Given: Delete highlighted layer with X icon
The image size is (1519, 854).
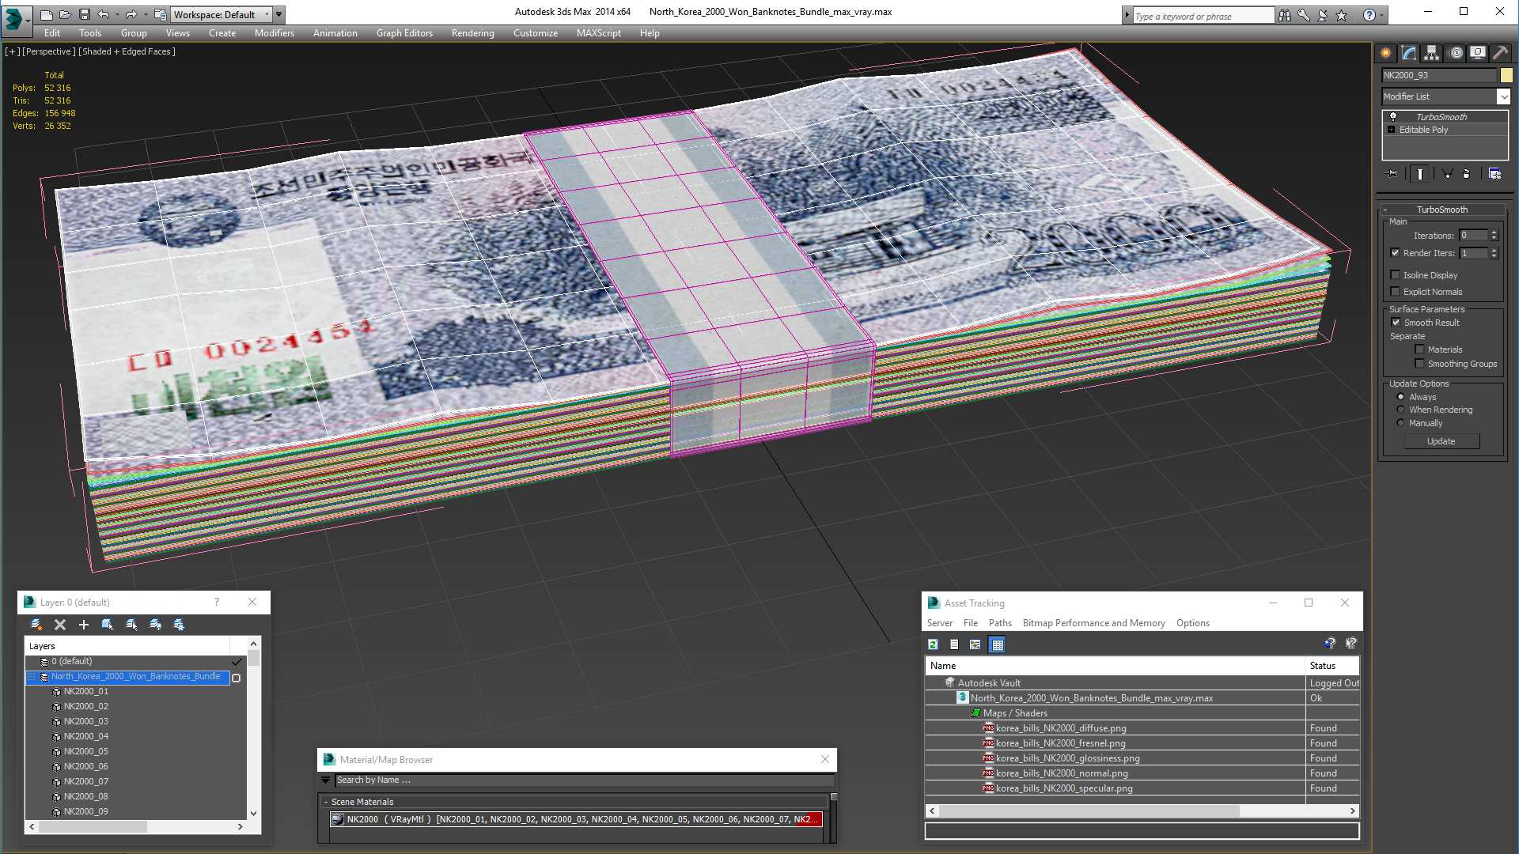Looking at the screenshot, I should 60,625.
